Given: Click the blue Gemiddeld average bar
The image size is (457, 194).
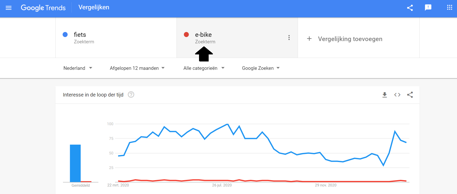Looking at the screenshot, I should (x=75, y=163).
